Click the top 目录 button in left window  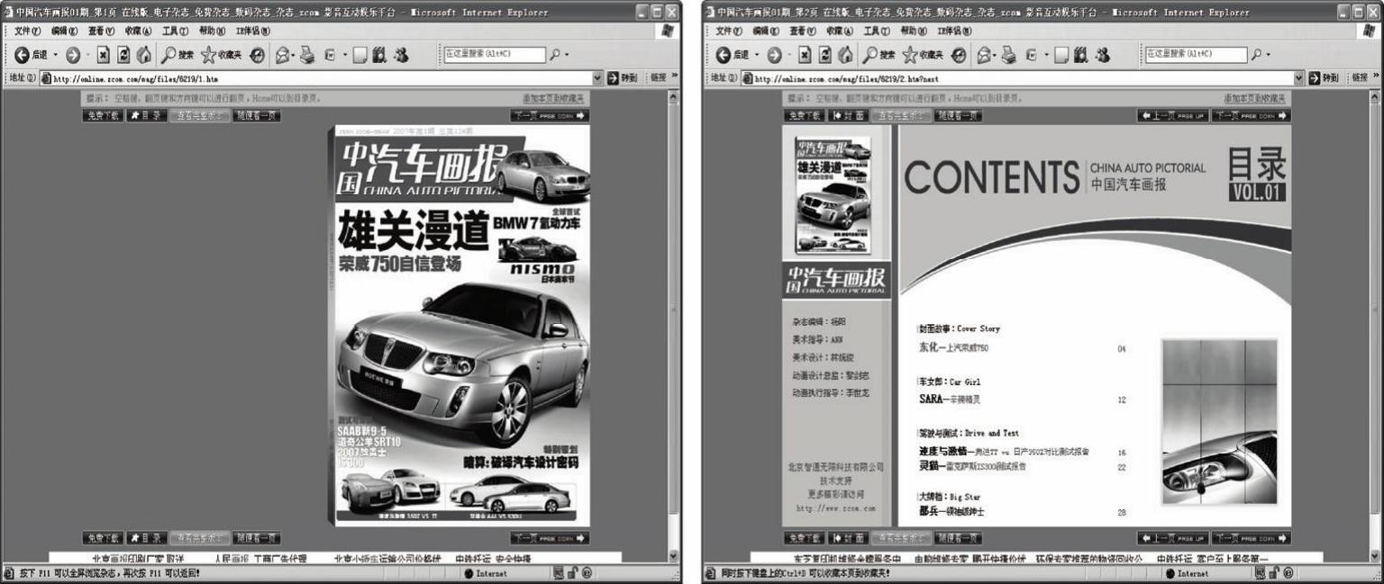(x=147, y=115)
